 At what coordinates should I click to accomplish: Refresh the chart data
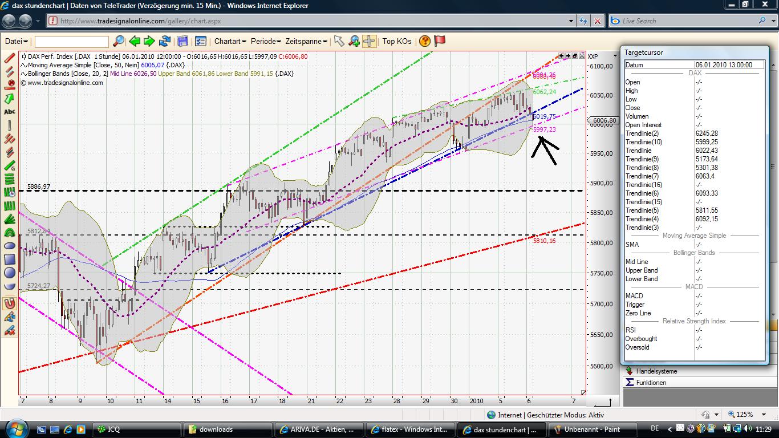coord(164,41)
